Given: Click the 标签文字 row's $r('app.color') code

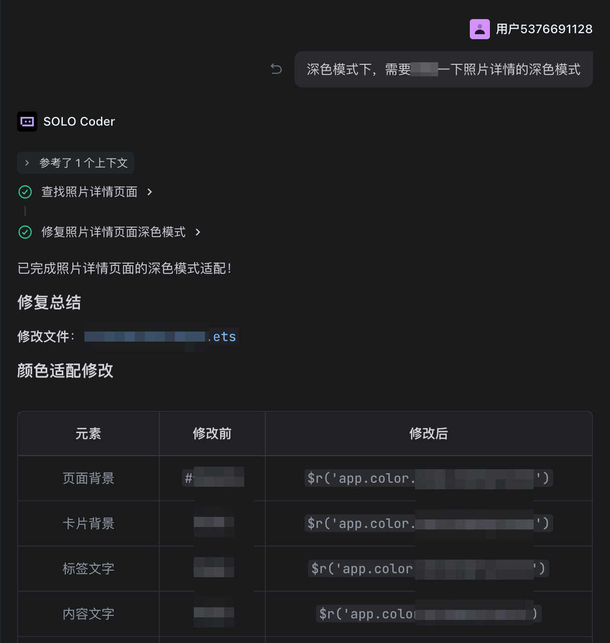Looking at the screenshot, I should (428, 568).
